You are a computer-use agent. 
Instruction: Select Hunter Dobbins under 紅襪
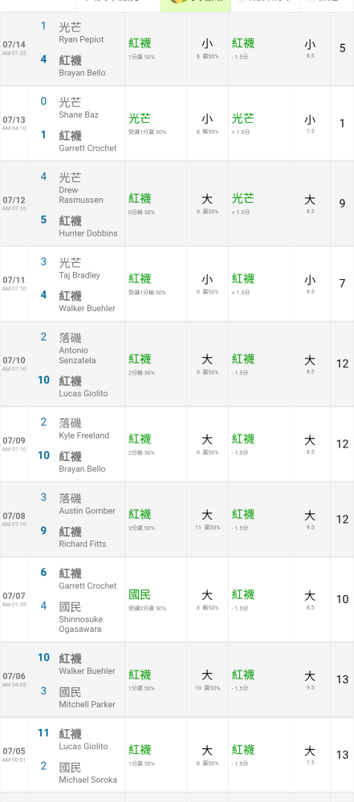pyautogui.click(x=88, y=233)
